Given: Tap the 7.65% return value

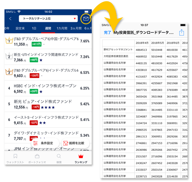Looking at the screenshot, I should 85,41.
